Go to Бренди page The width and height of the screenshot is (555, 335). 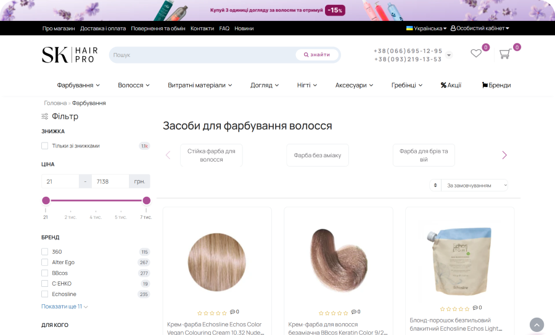pos(496,85)
